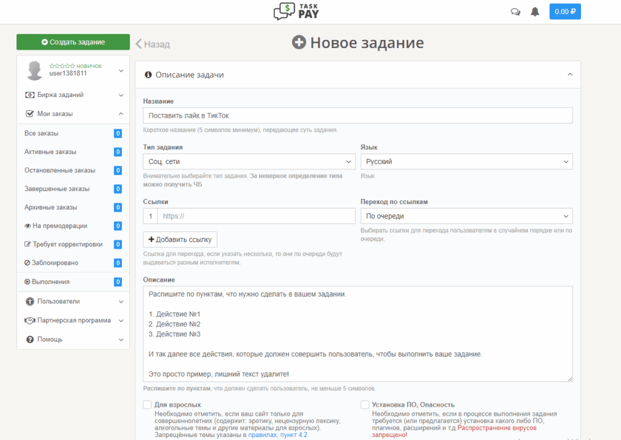
Task: Click the новичок star rating
Action: pos(62,66)
